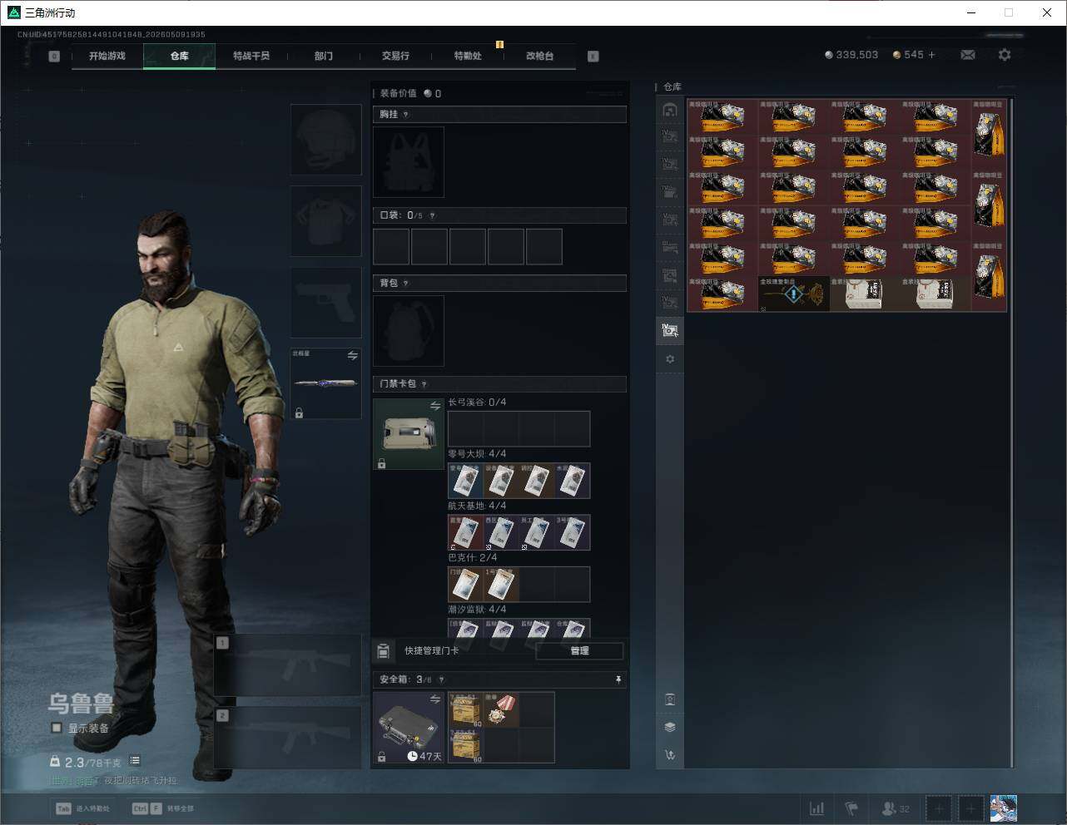Click the left arrow before 开始游戏
The height and width of the screenshot is (825, 1067).
click(54, 57)
